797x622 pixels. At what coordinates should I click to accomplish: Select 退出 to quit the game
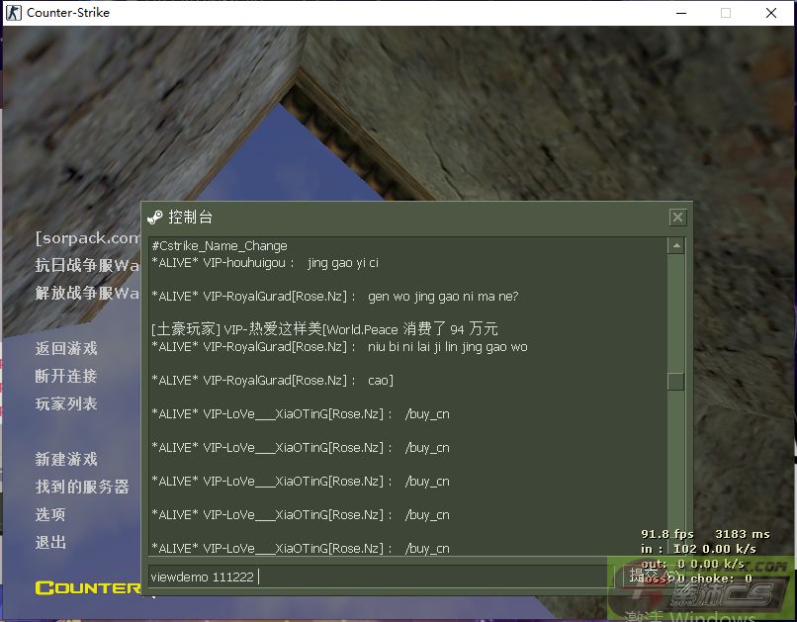[50, 542]
